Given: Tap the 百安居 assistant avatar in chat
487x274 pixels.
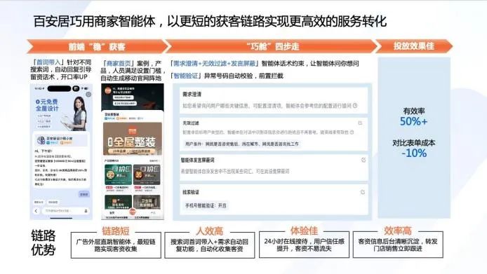Looking at the screenshot, I should point(41,140).
